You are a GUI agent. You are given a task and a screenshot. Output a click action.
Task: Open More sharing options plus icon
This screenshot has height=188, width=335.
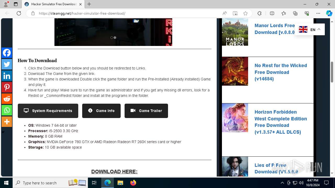click(x=7, y=122)
